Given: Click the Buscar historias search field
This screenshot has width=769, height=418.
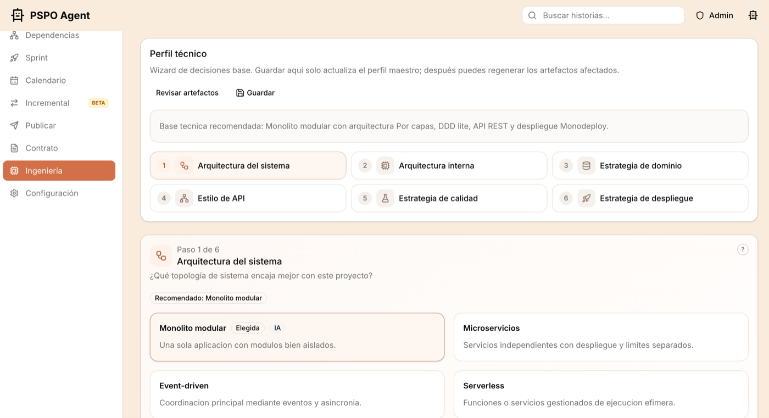Looking at the screenshot, I should [x=603, y=15].
